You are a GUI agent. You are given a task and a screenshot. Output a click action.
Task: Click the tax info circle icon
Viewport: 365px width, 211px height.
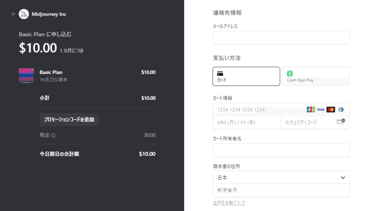[53, 135]
